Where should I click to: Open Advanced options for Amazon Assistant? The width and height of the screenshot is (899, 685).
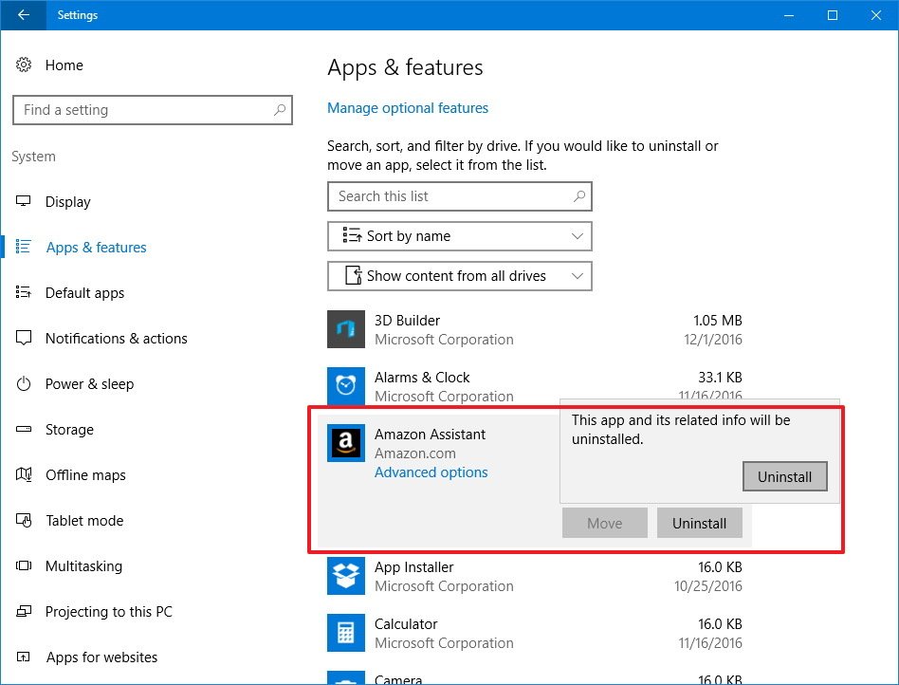coord(431,472)
